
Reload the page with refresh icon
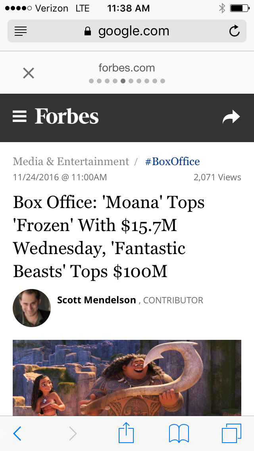point(235,31)
